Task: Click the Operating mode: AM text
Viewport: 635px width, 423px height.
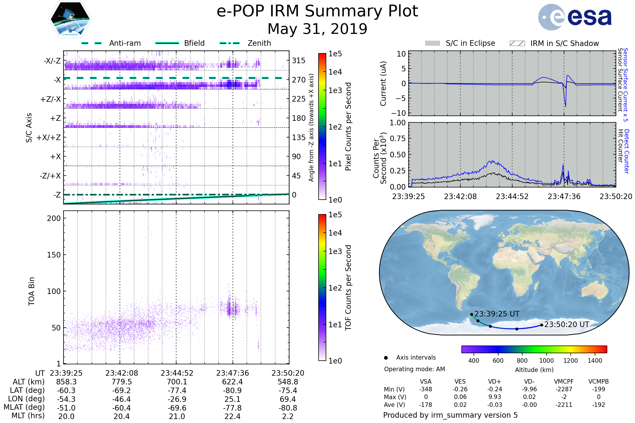Action: tap(414, 369)
